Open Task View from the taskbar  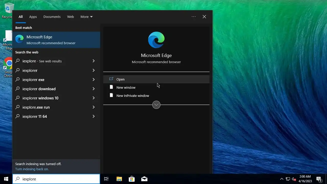pos(106,179)
